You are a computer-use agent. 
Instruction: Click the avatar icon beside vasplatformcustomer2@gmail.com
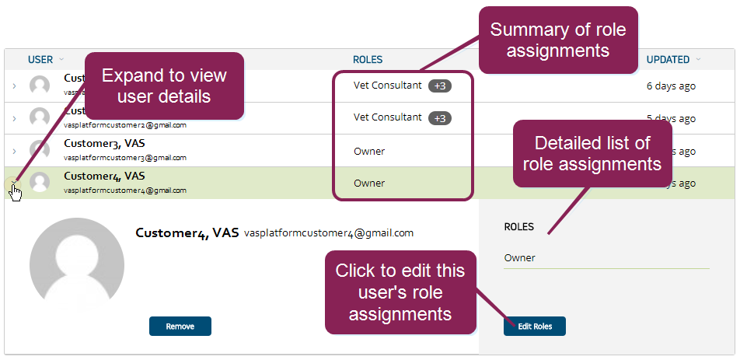(40, 118)
